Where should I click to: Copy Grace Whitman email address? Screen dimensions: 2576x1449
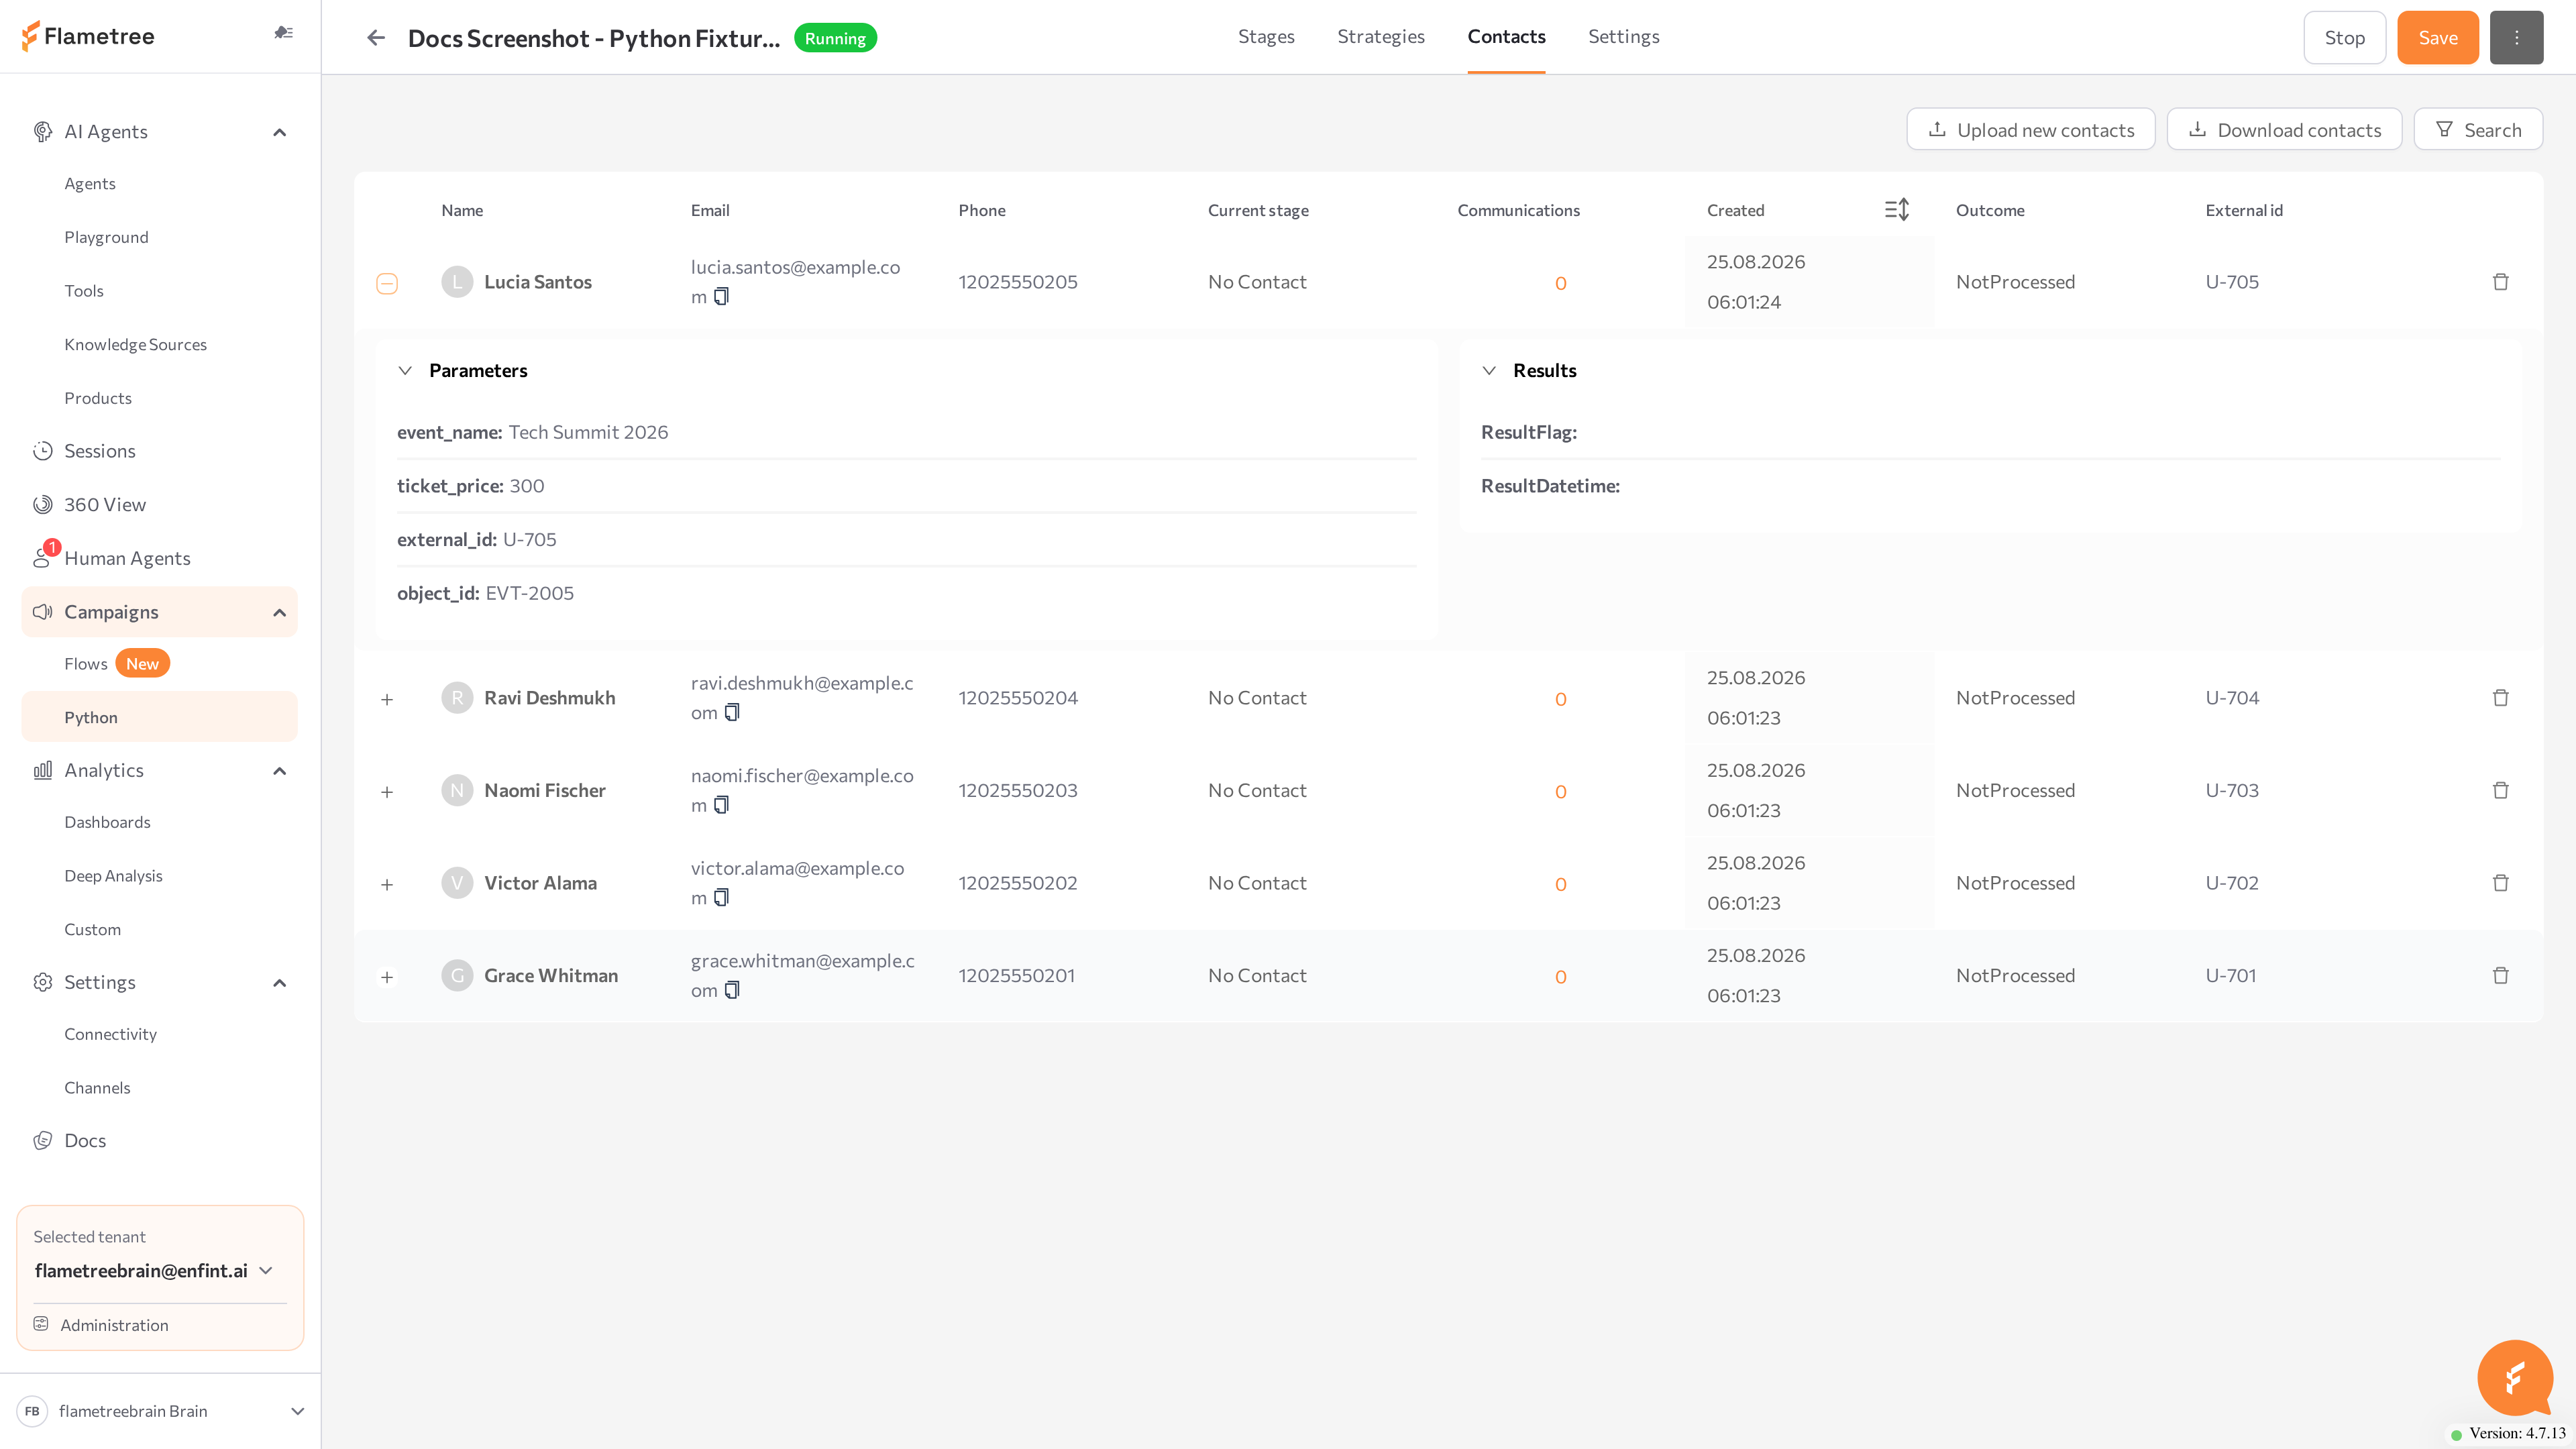click(x=732, y=990)
